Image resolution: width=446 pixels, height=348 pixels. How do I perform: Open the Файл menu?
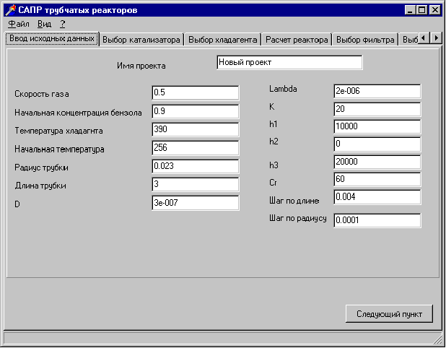point(19,24)
